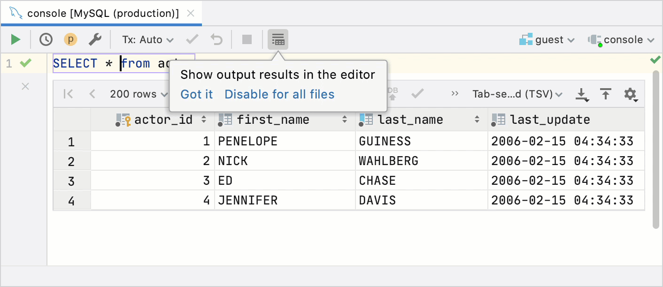Export the result set with the download icon

582,94
